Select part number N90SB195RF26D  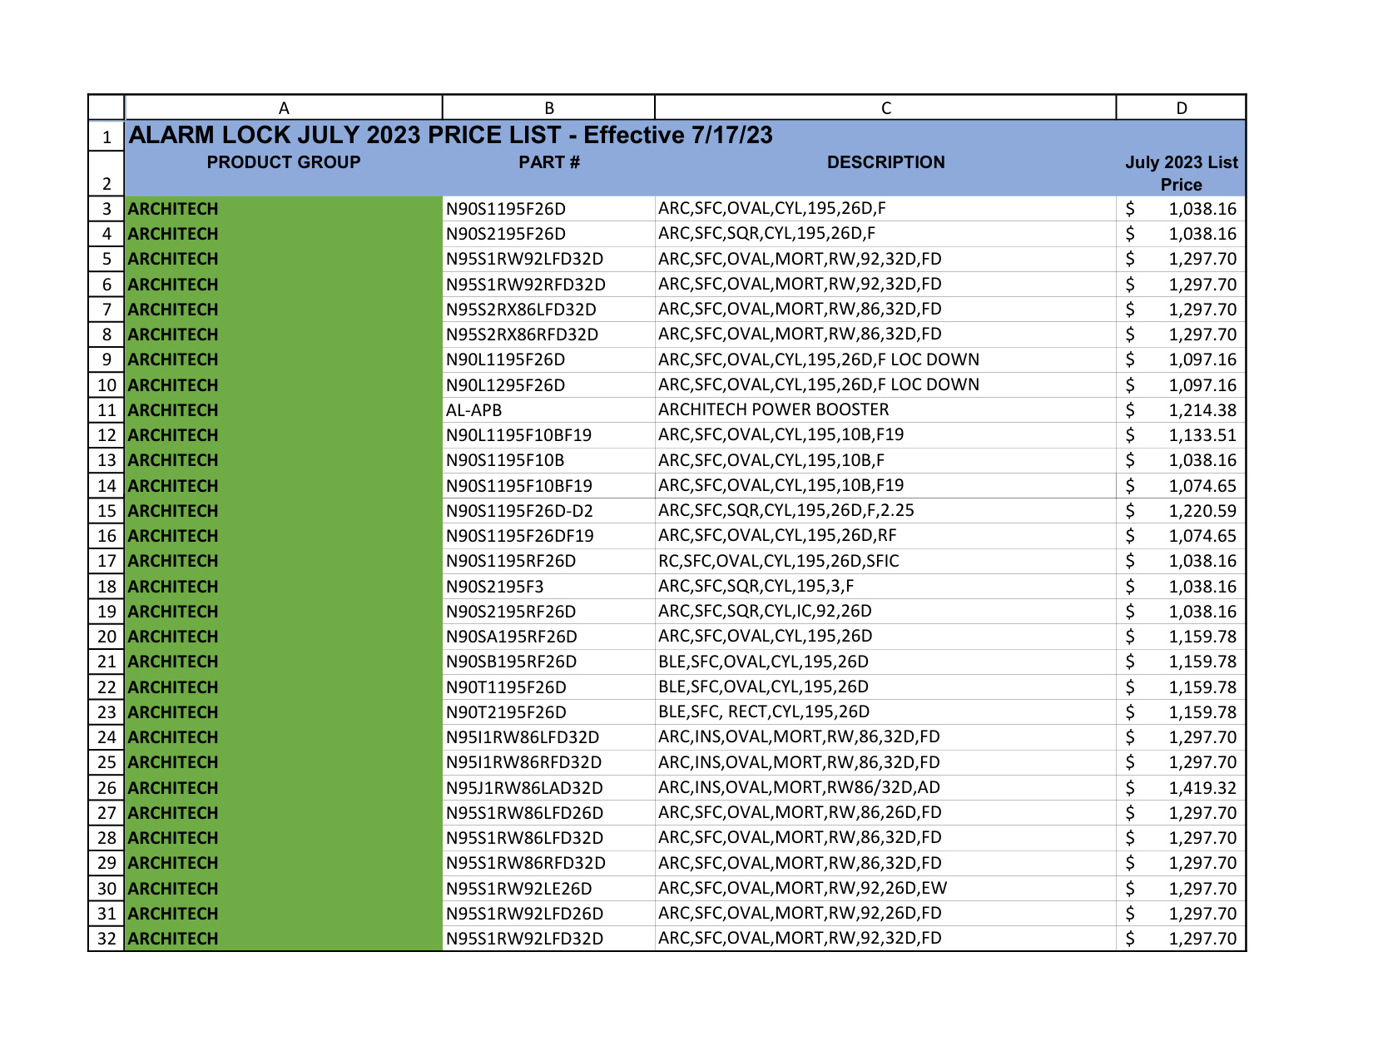tap(548, 662)
